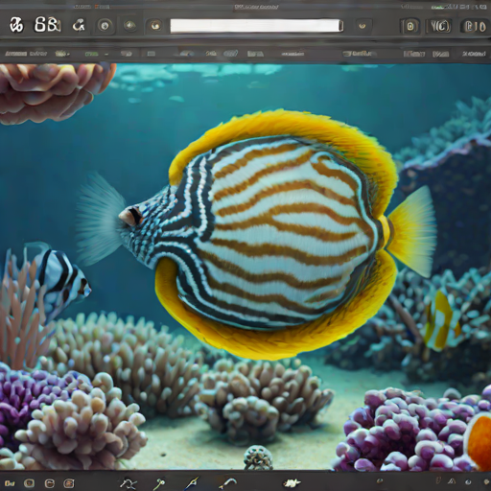Click inside the white input field

[255, 26]
